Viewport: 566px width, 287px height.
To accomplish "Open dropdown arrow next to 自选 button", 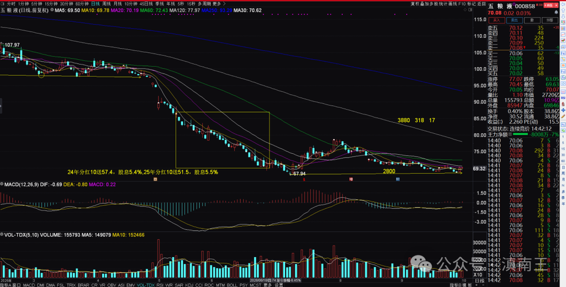I will click(x=556, y=5).
